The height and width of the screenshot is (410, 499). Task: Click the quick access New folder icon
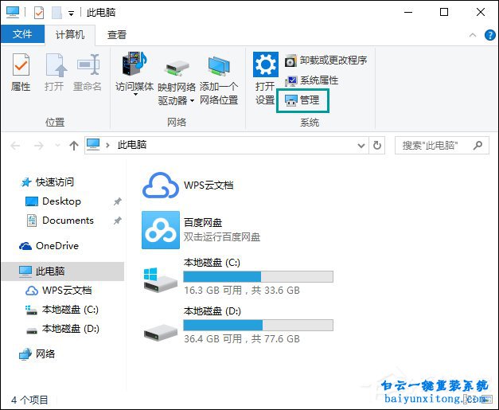(57, 13)
